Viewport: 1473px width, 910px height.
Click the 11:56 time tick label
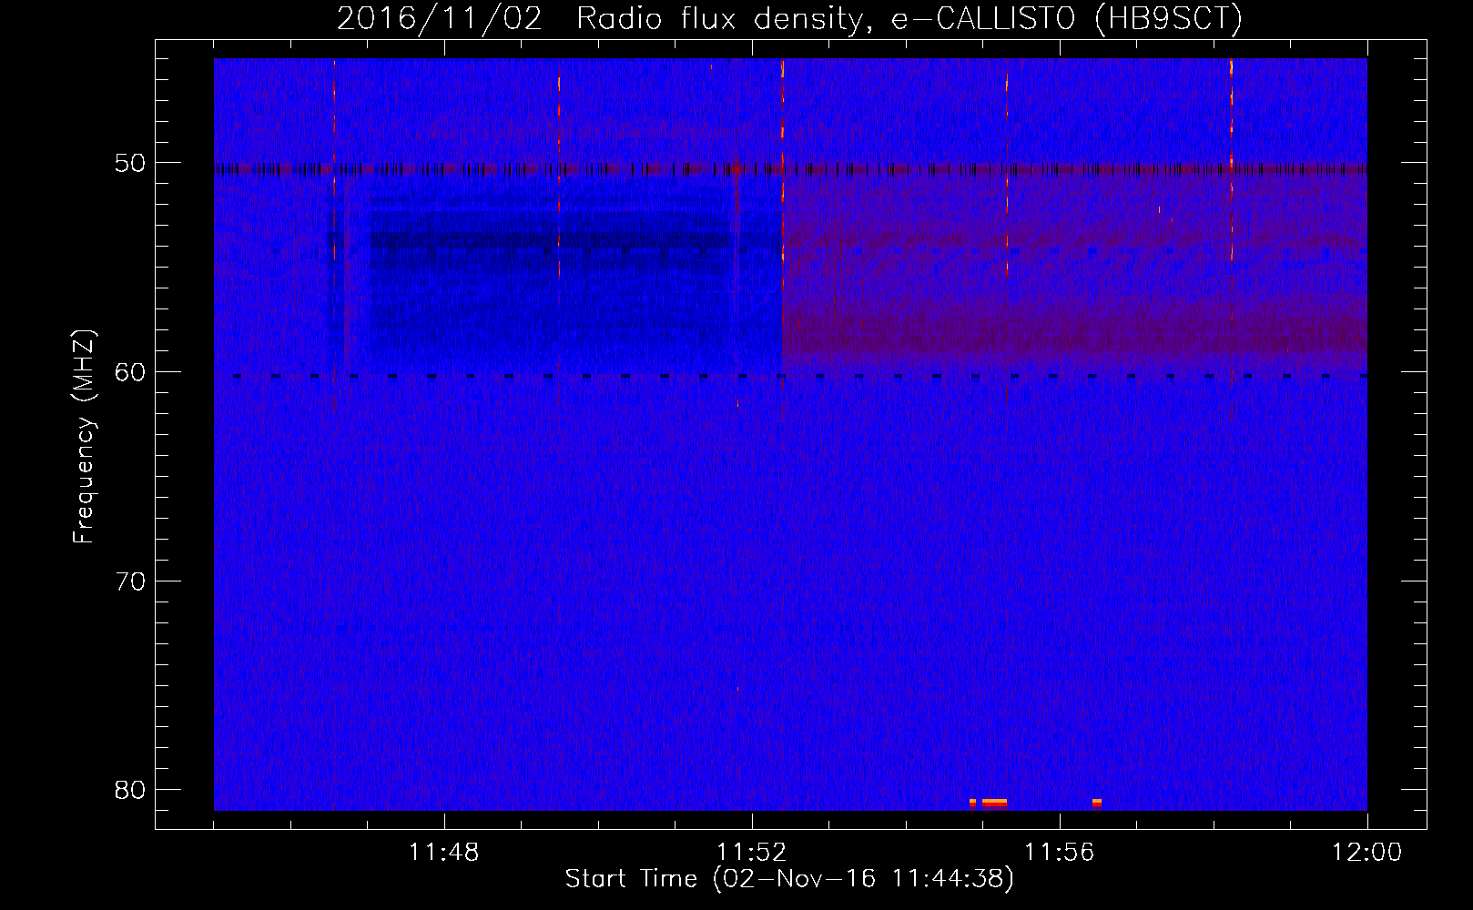[x=1060, y=853]
